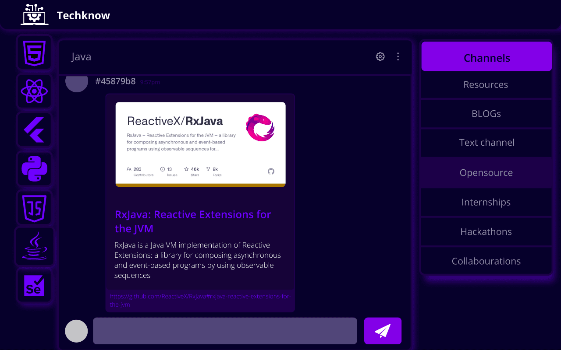This screenshot has width=561, height=350.
Task: Click the RxJava description paragraph text
Action: (198, 260)
